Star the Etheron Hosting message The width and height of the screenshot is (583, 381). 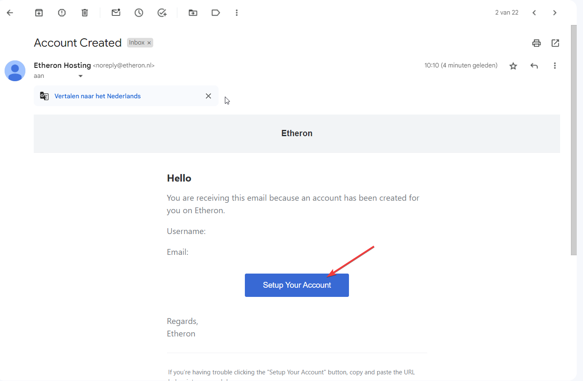(x=513, y=66)
